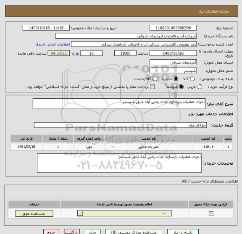
Task: Click the نام خدمت column header
Action: click(x=148, y=139)
